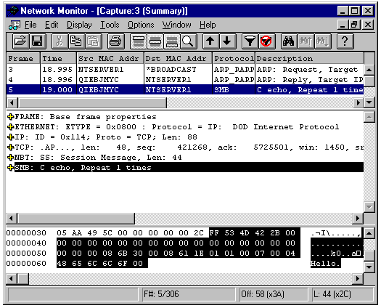Click the Time column header

(58, 58)
